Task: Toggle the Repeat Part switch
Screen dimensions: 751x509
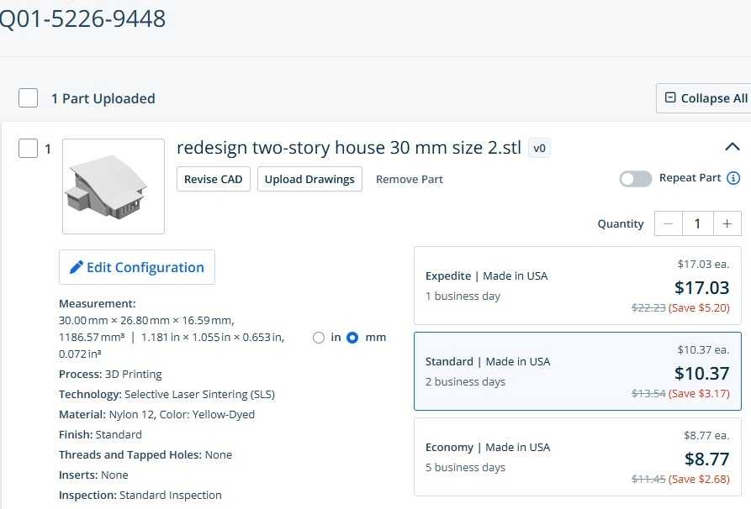Action: coord(635,179)
